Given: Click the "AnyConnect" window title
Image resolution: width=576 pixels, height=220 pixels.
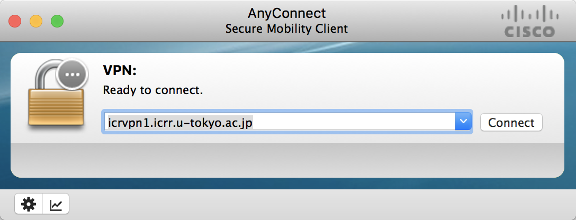Looking at the screenshot, I should coord(286,13).
